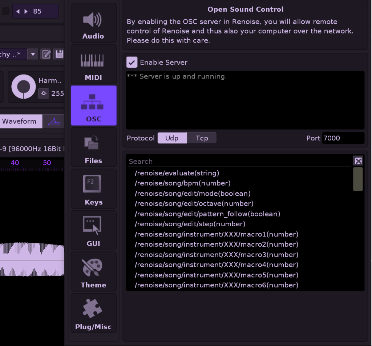
Task: Select the instrument macro4(number) entry
Action: click(x=217, y=265)
